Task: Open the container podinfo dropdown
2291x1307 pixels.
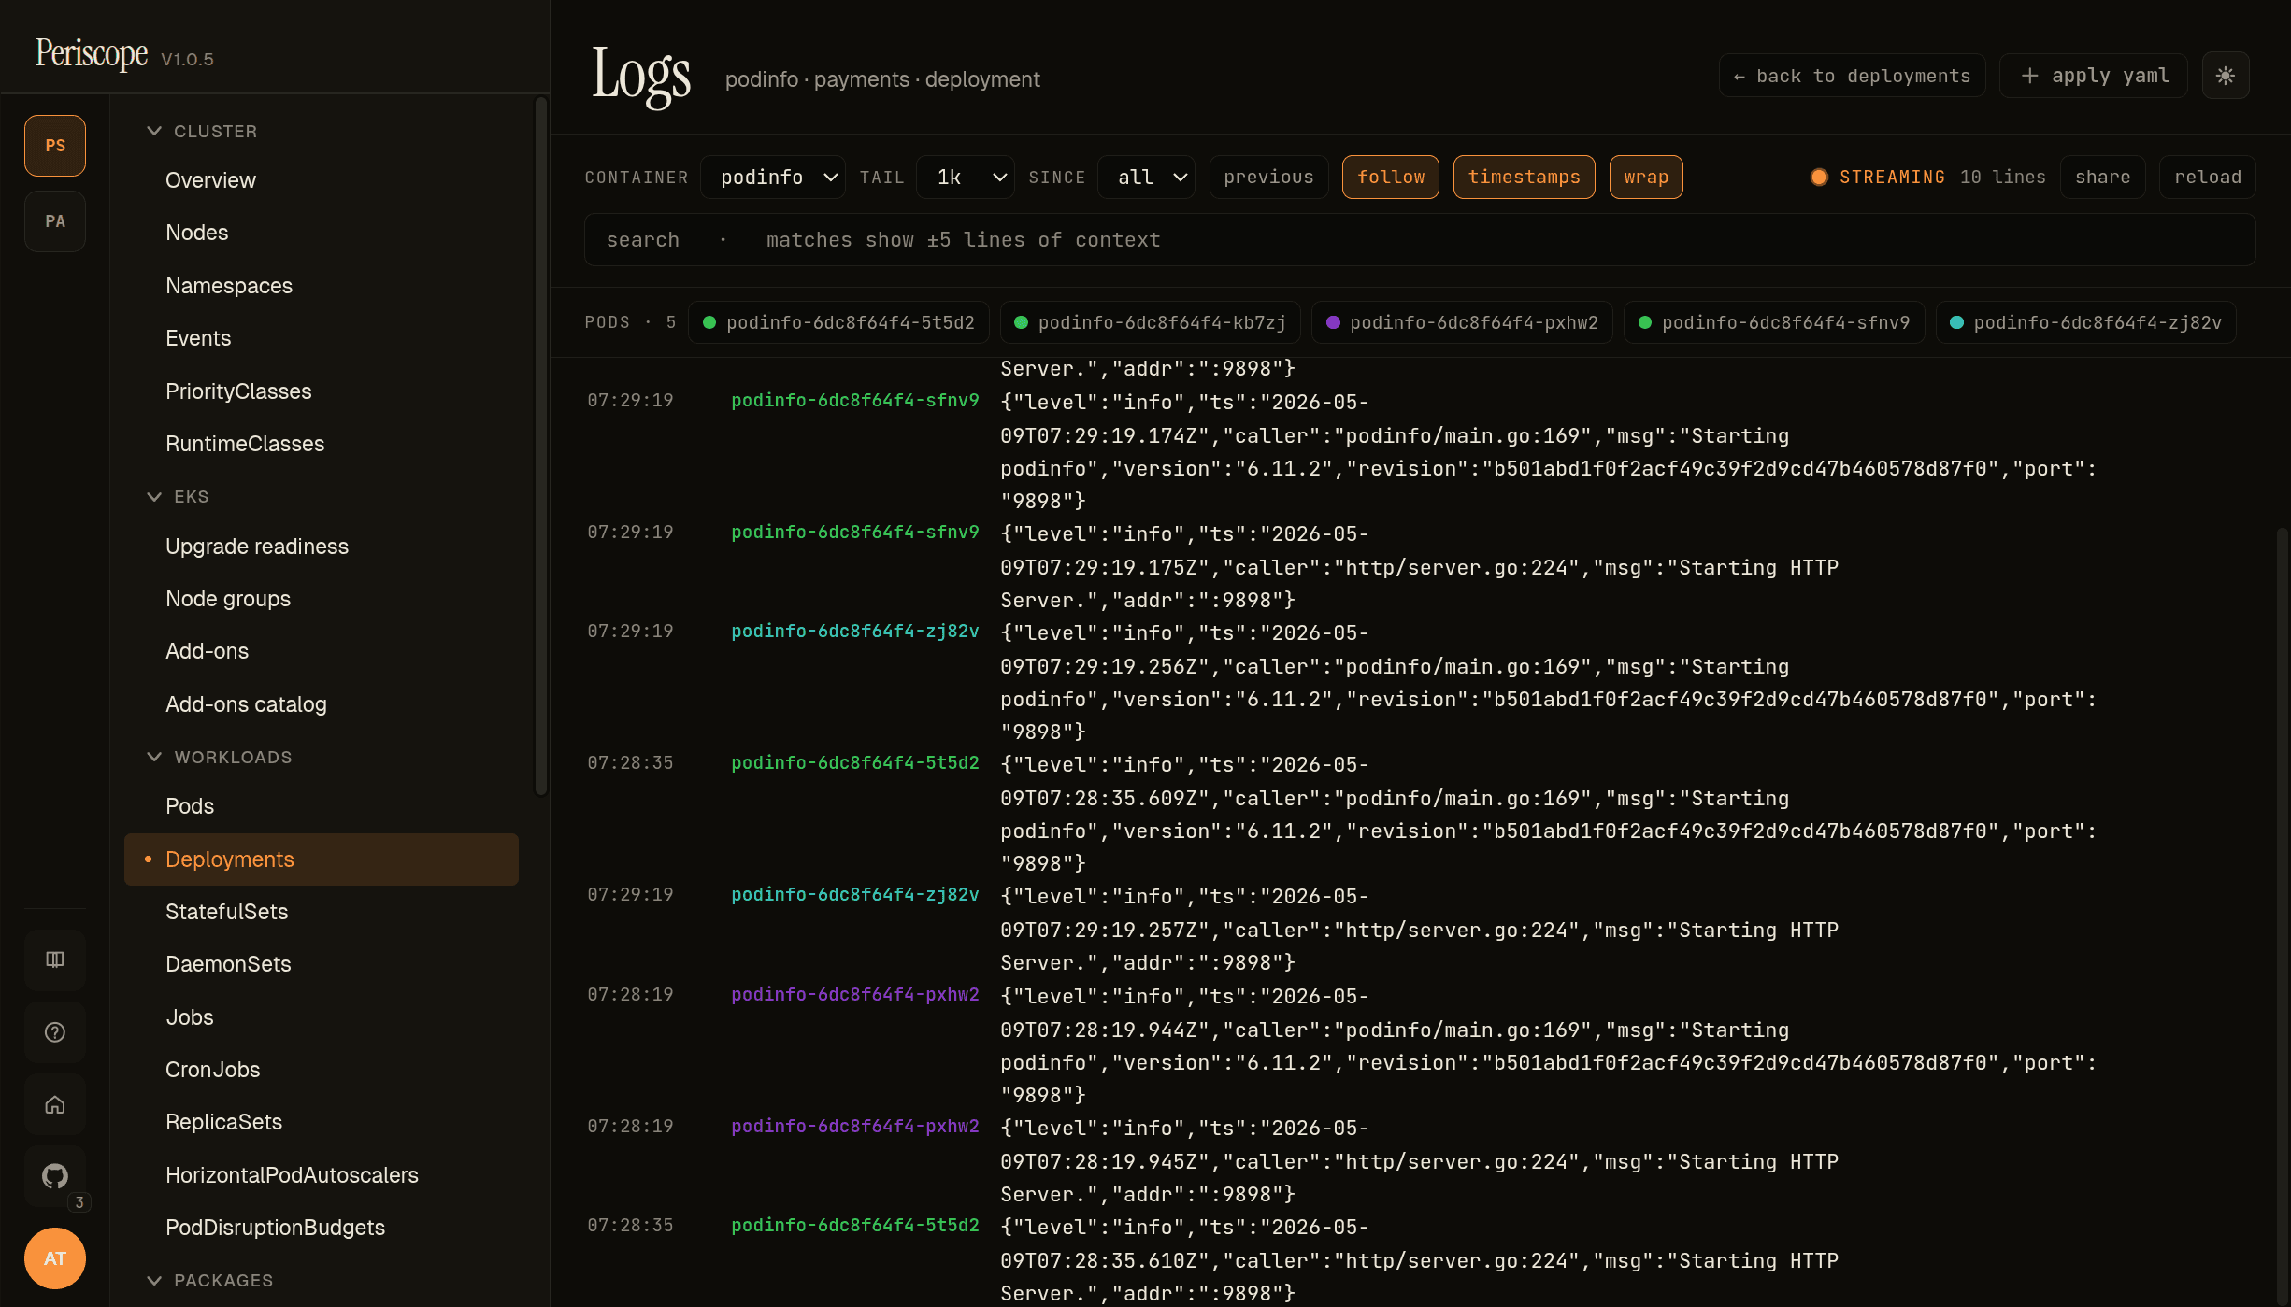Action: [773, 177]
